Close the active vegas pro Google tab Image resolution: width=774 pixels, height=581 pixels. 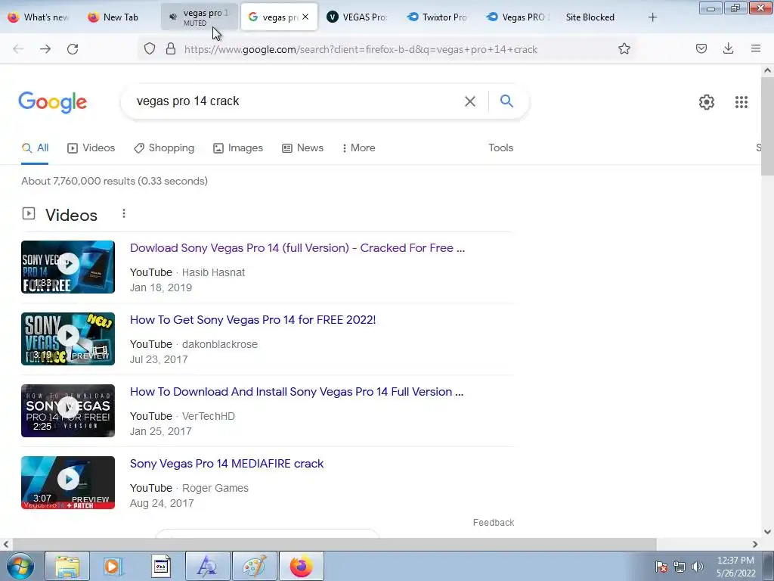point(305,17)
